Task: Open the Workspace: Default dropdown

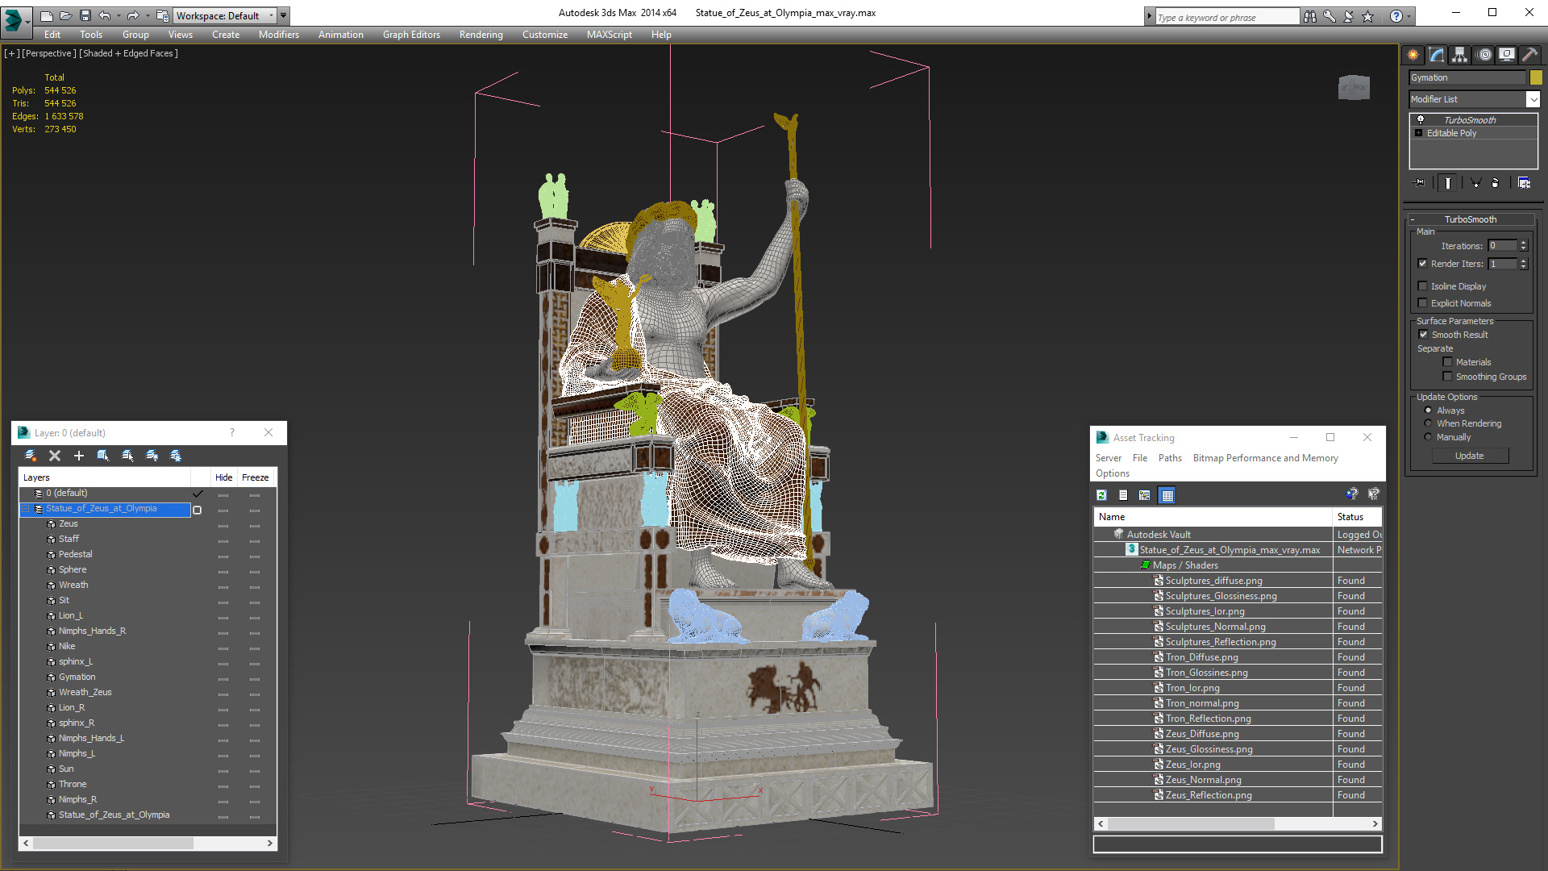Action: pos(226,15)
